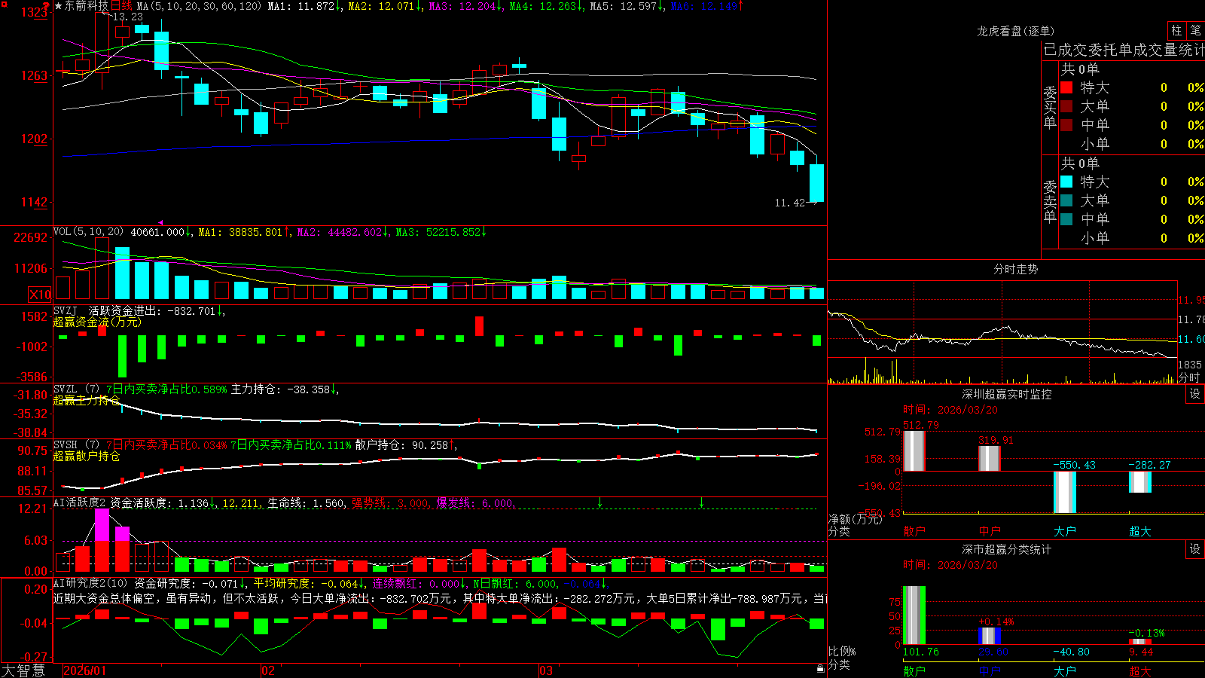Click the 03 month marker on time axis
This screenshot has height=678, width=1205.
pyautogui.click(x=546, y=670)
